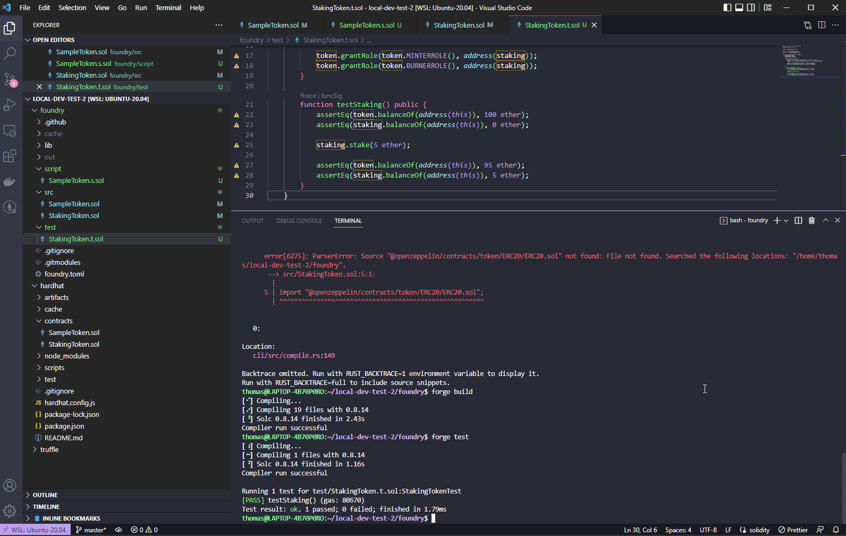
Task: Switch to DEBUG CONSOLE panel tab
Action: (x=299, y=221)
